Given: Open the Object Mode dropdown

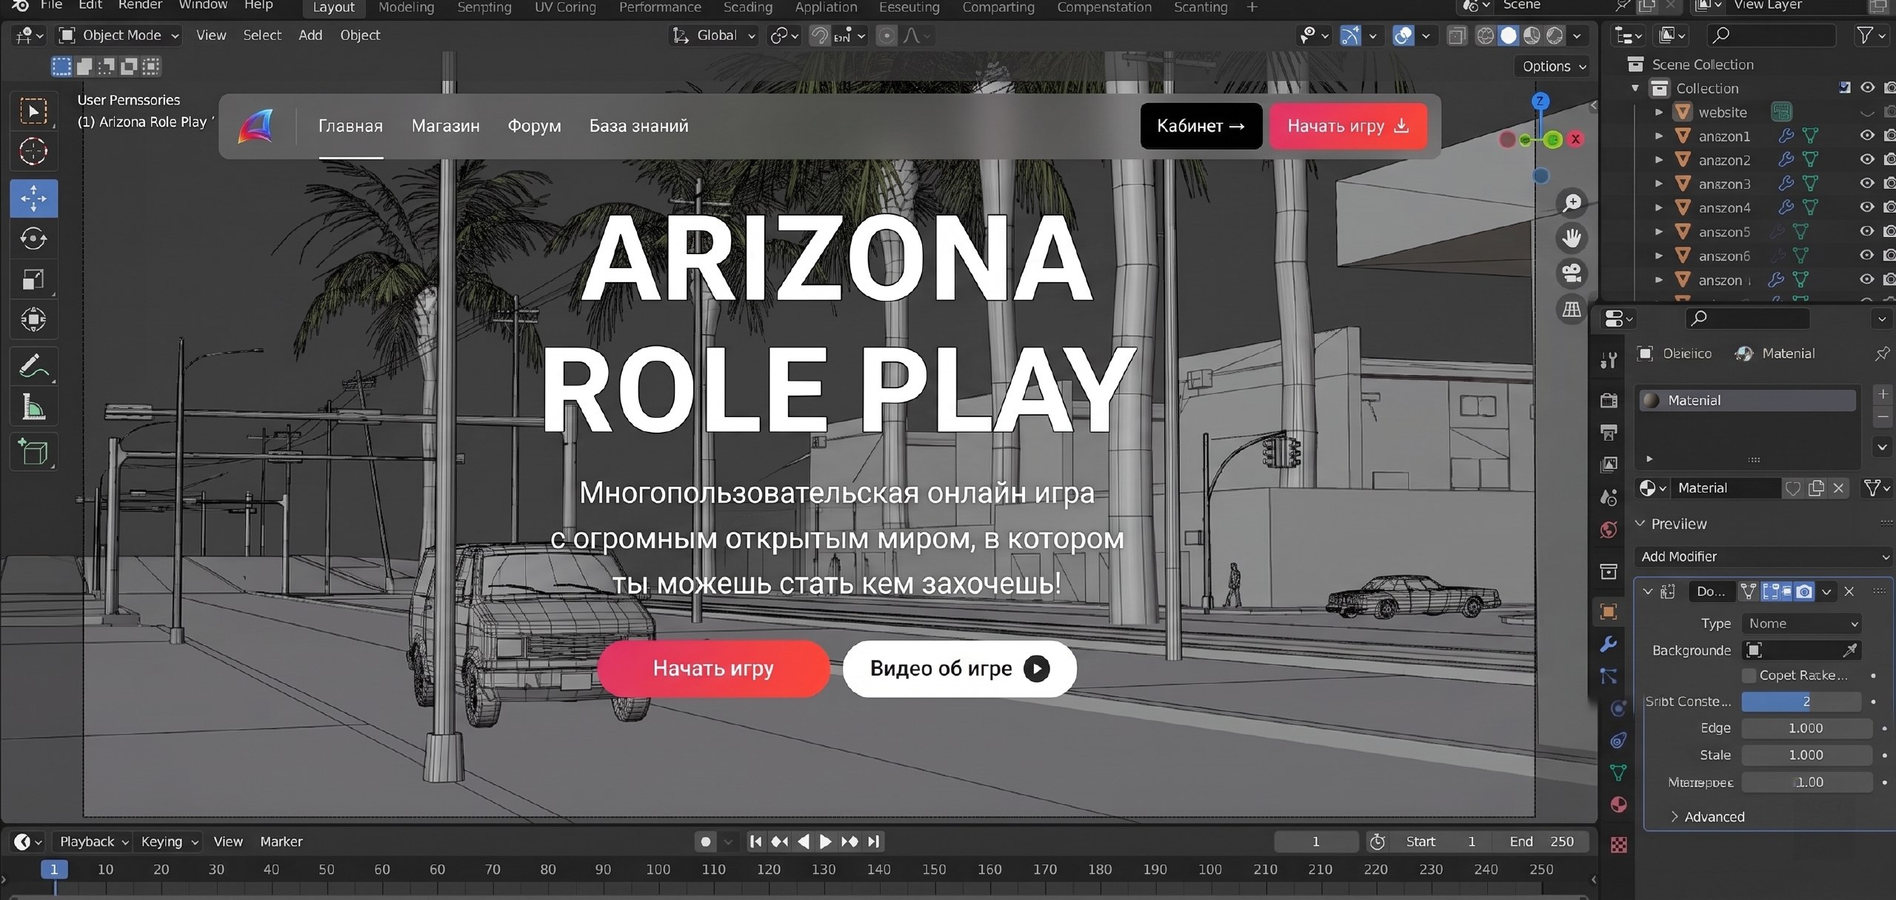Looking at the screenshot, I should pos(119,36).
